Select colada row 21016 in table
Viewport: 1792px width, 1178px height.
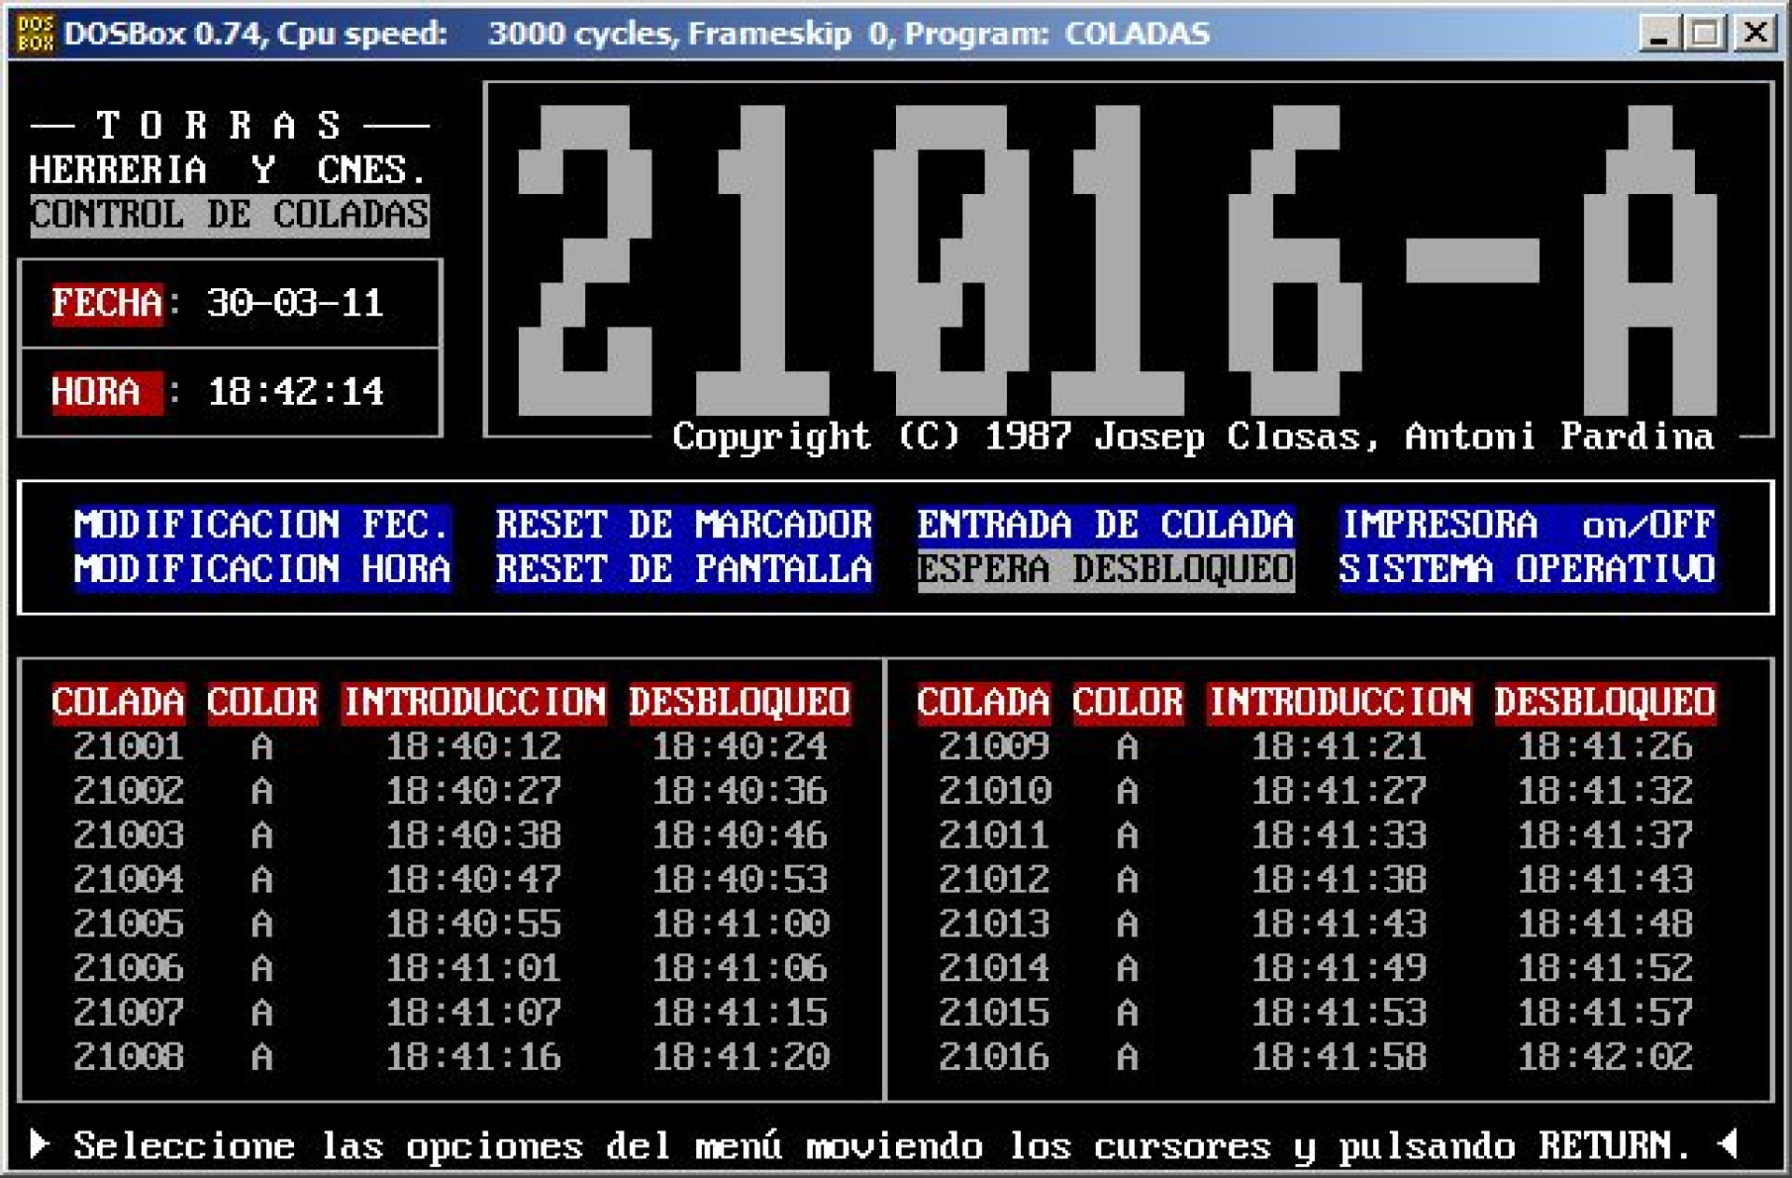[994, 1057]
